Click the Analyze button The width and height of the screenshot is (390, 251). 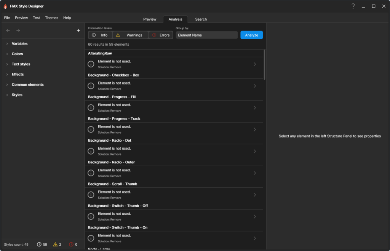pyautogui.click(x=251, y=35)
